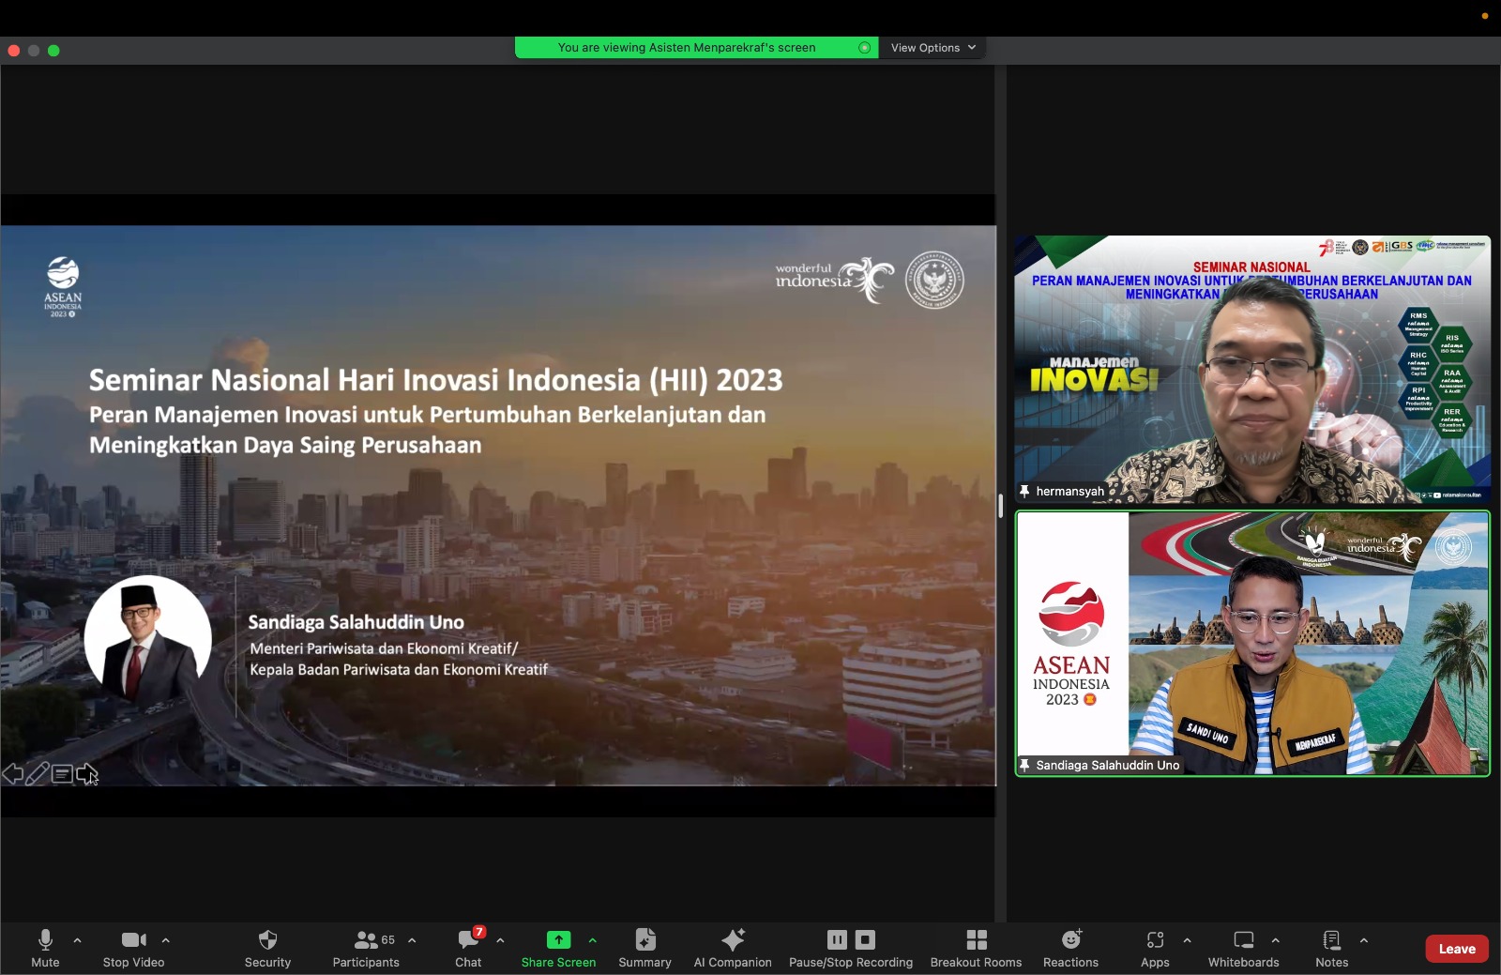Stop Video camera button
The width and height of the screenshot is (1501, 975).
[x=133, y=948]
